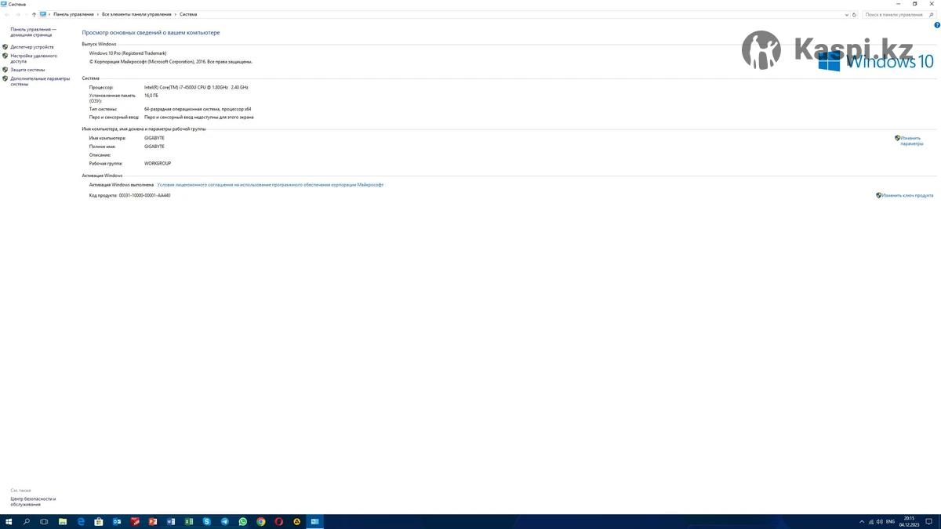Open Дополнительные параметры системы
Screen dimensions: 941x529
(40, 81)
